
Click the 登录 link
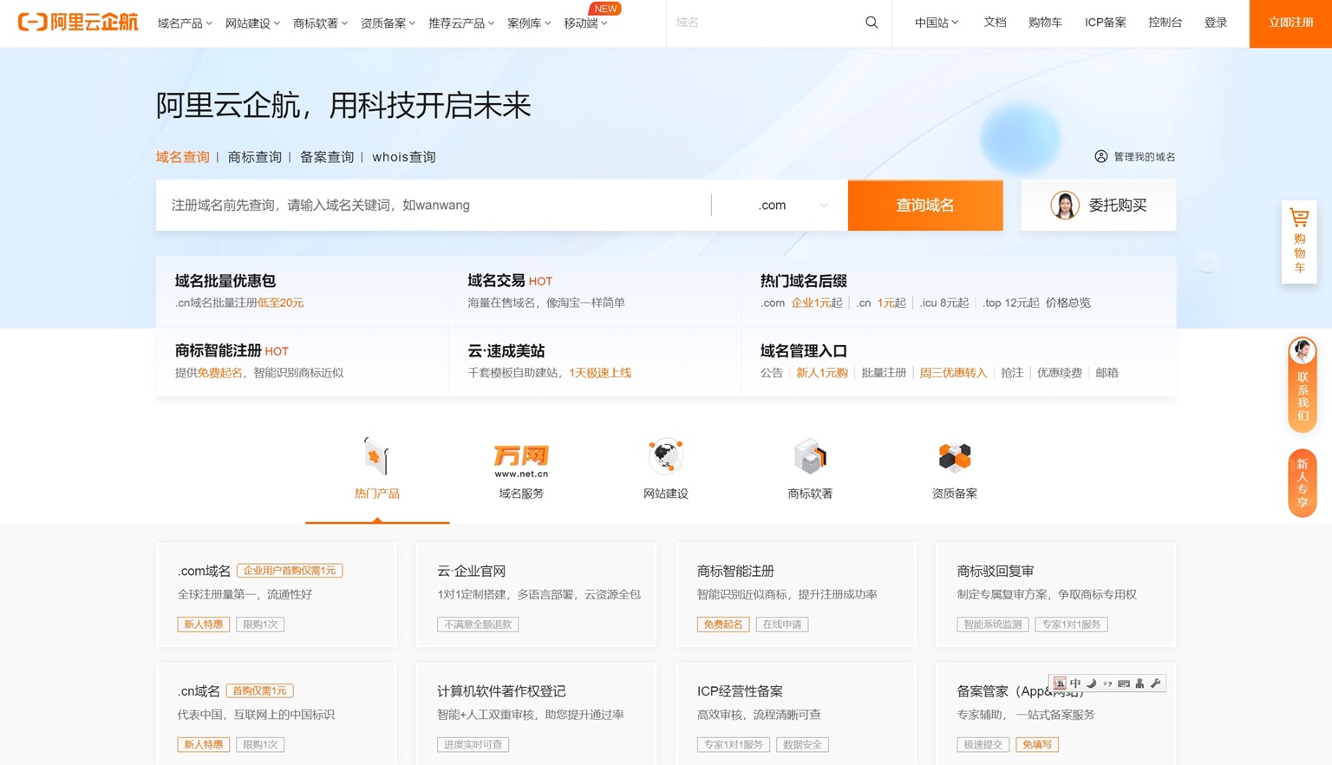point(1216,23)
